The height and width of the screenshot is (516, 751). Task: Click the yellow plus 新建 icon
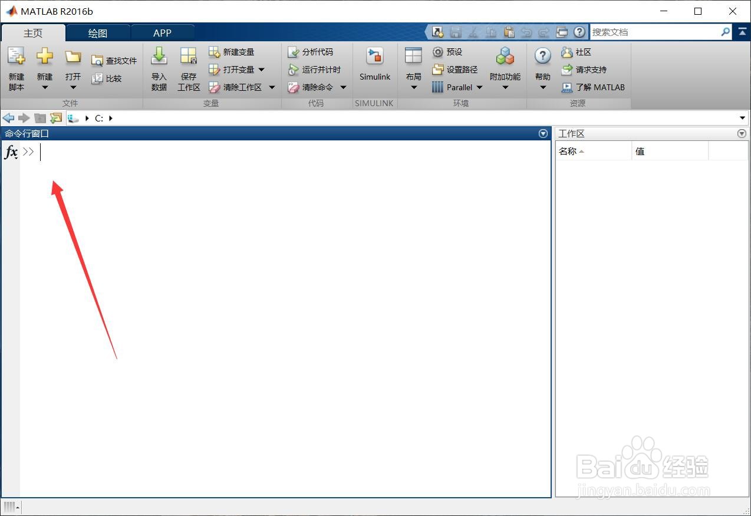pyautogui.click(x=45, y=57)
